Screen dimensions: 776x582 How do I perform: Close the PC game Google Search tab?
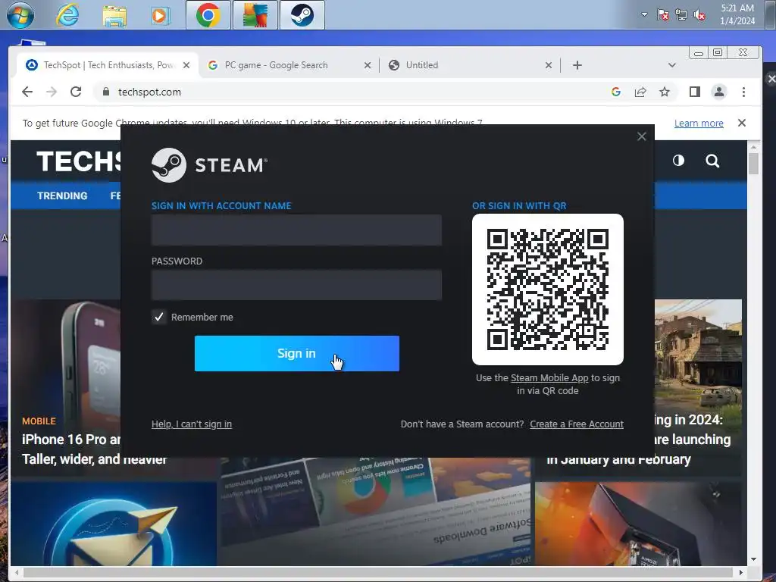(x=368, y=65)
